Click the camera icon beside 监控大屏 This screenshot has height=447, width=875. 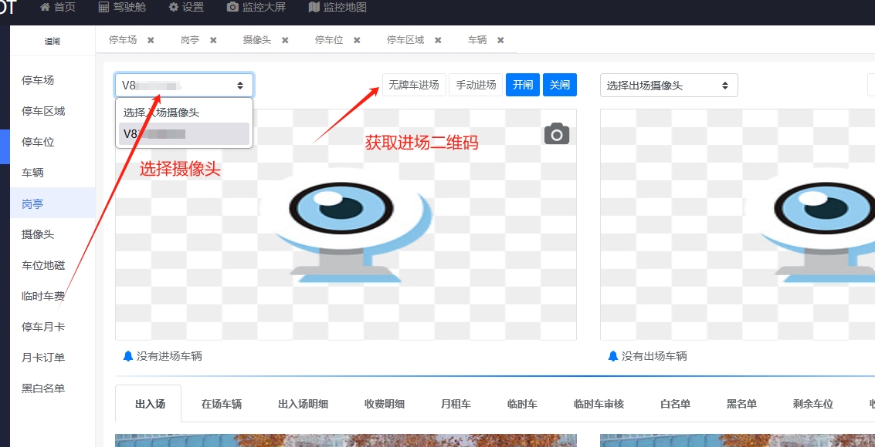232,7
